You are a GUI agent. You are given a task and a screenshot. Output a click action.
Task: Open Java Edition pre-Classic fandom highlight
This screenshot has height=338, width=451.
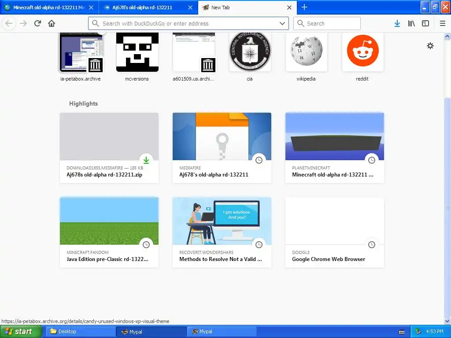(109, 232)
